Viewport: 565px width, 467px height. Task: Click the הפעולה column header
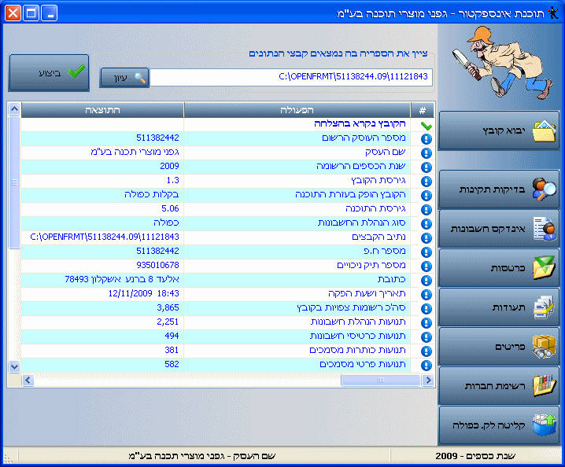297,110
